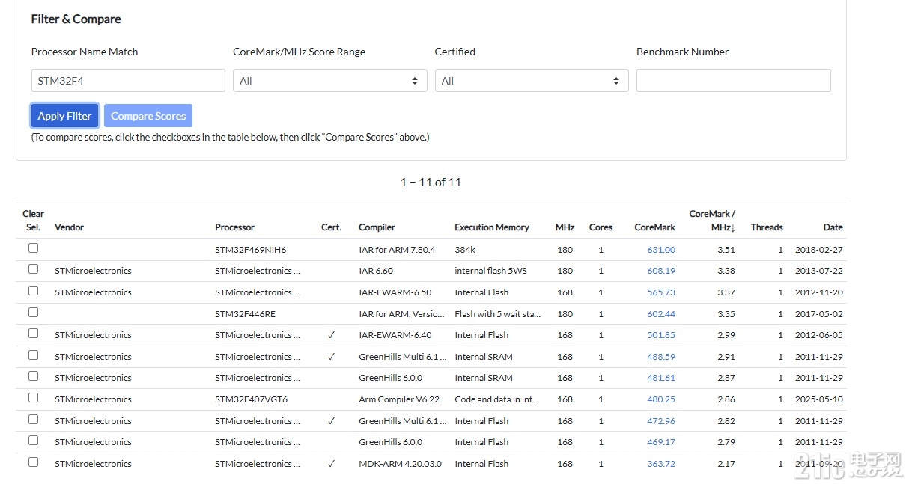This screenshot has width=909, height=484.
Task: Click the 2018-02-27 date cell
Action: 819,250
